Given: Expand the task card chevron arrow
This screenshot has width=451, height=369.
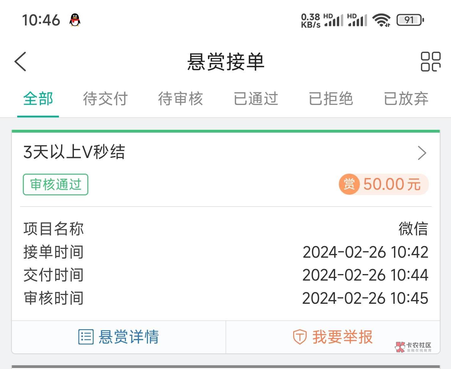Looking at the screenshot, I should (x=422, y=153).
